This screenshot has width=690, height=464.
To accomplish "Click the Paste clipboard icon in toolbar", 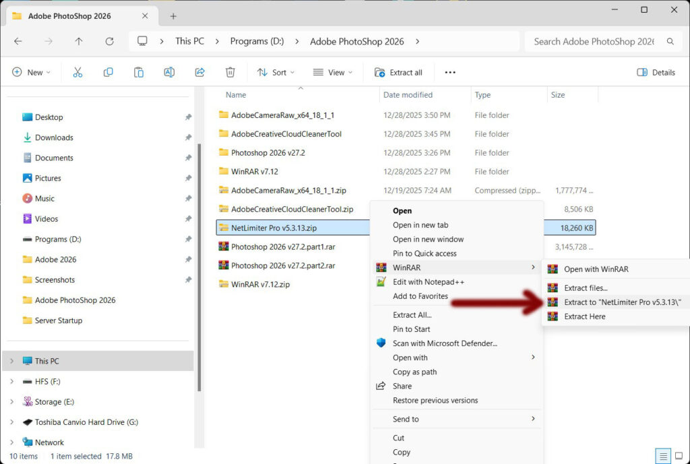I will pos(139,72).
